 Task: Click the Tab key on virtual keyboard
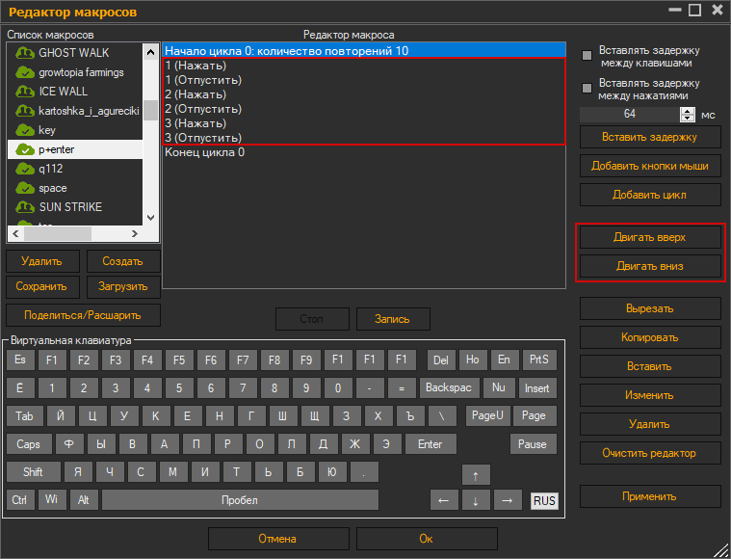point(25,416)
